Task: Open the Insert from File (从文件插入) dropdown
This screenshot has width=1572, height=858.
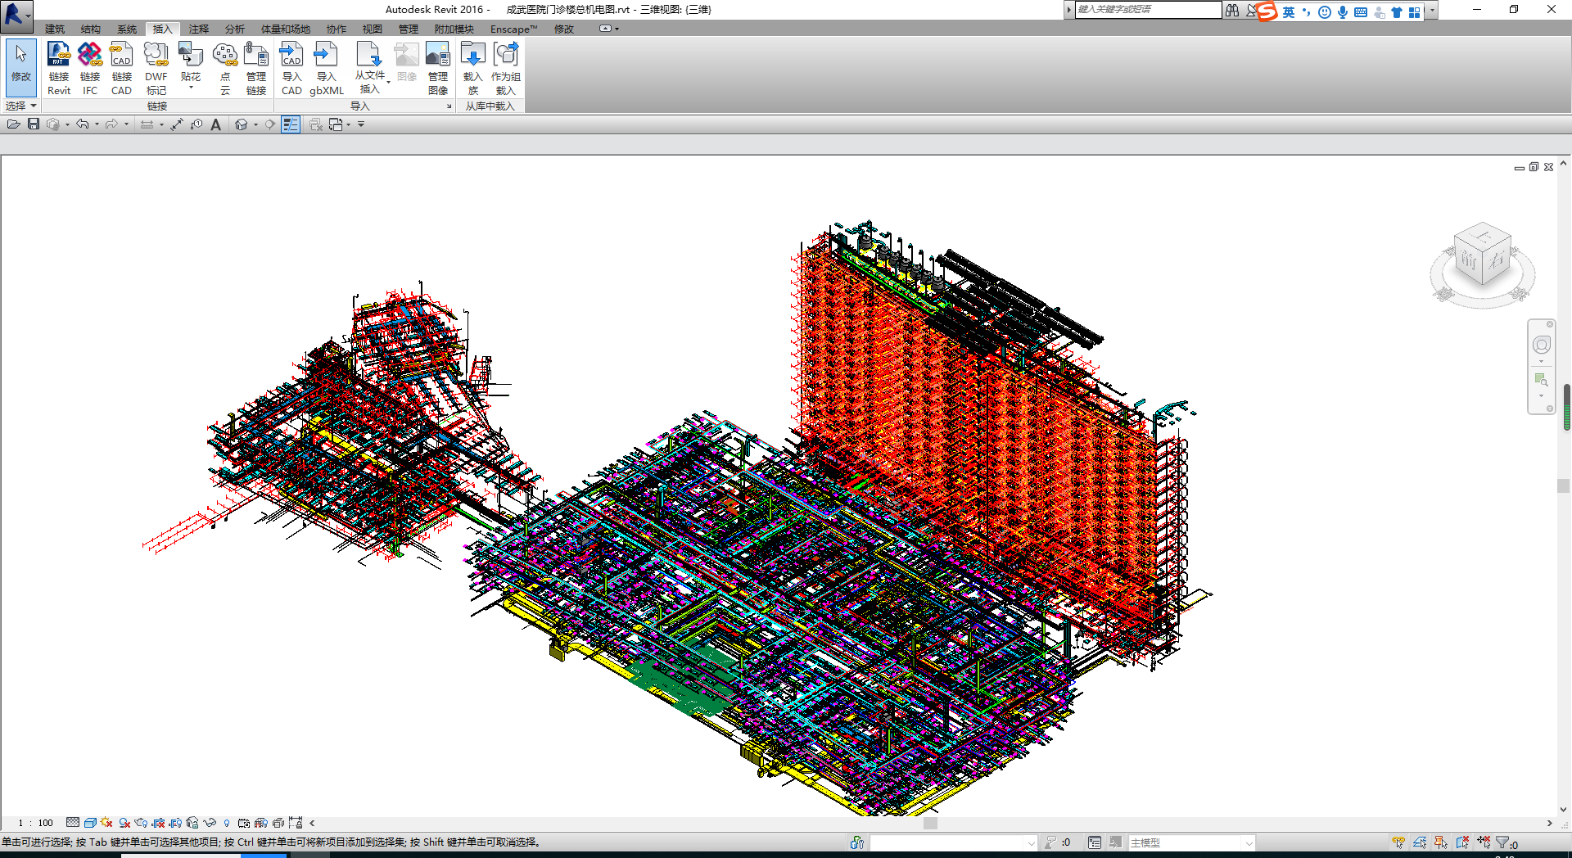Action: click(x=371, y=82)
